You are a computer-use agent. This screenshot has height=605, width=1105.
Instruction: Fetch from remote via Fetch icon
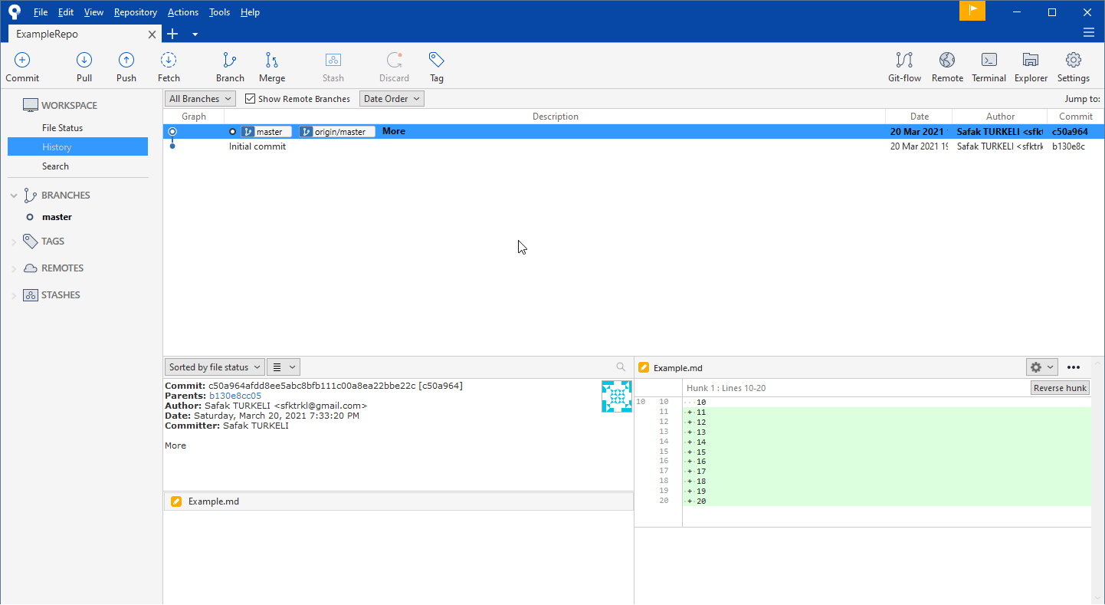169,60
